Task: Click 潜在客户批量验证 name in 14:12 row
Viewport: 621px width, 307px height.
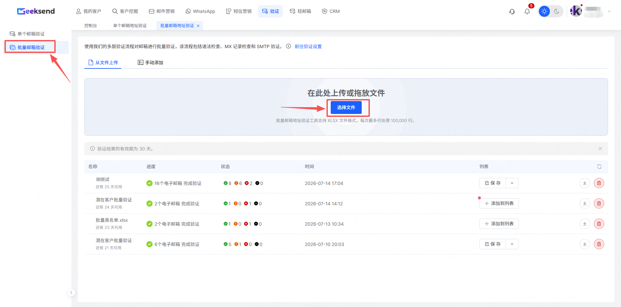Action: [x=114, y=200]
